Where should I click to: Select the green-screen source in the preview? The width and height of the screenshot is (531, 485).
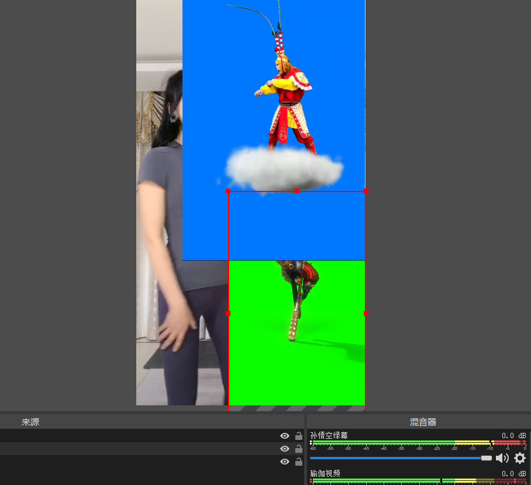coord(297,332)
